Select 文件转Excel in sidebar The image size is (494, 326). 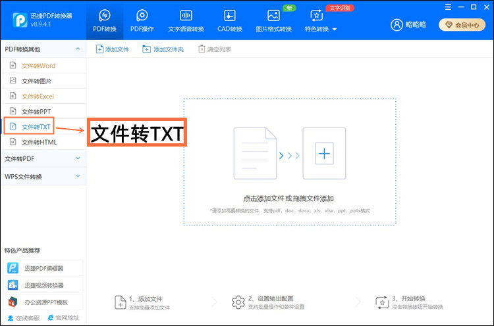pyautogui.click(x=43, y=96)
